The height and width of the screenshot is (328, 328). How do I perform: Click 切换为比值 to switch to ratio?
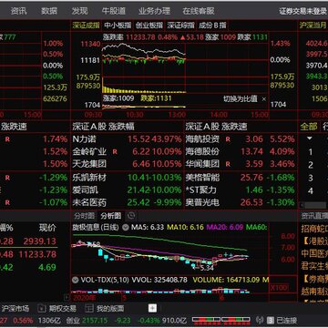coord(241,99)
